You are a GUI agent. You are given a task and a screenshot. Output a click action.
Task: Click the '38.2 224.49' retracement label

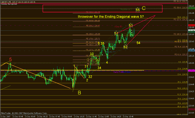[183, 82]
